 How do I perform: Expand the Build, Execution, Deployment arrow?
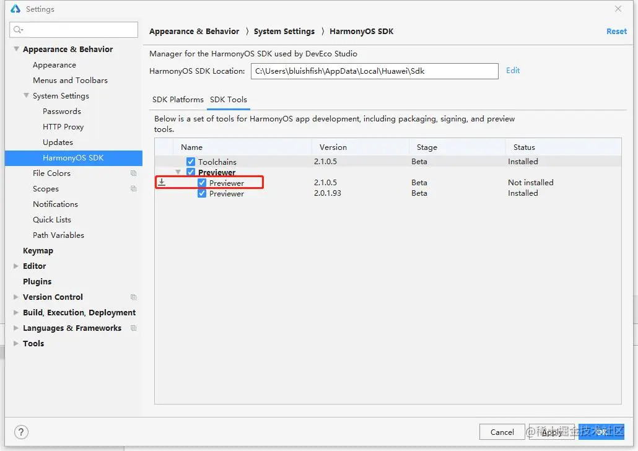tap(16, 312)
